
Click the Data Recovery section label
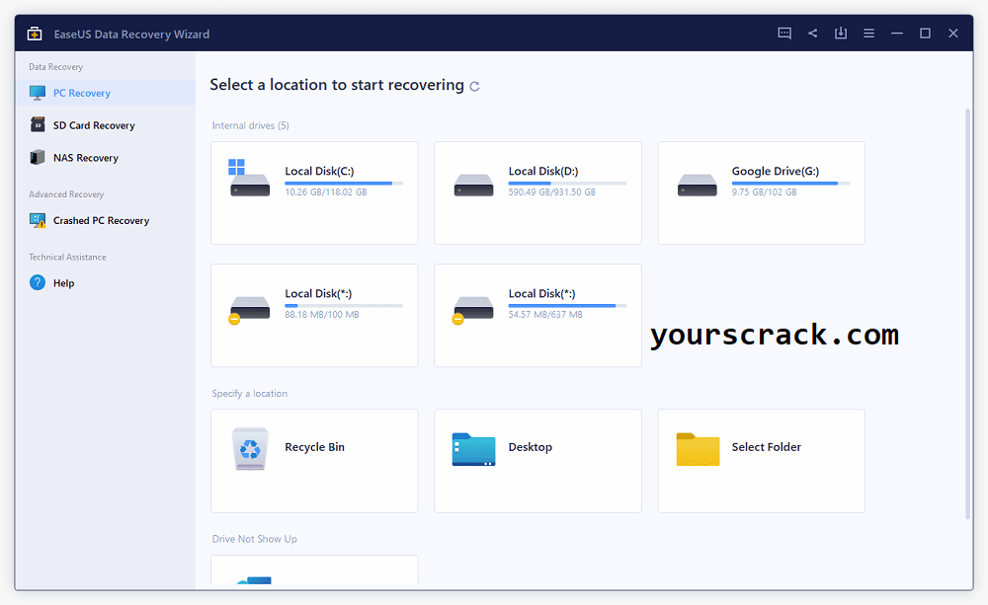[55, 67]
